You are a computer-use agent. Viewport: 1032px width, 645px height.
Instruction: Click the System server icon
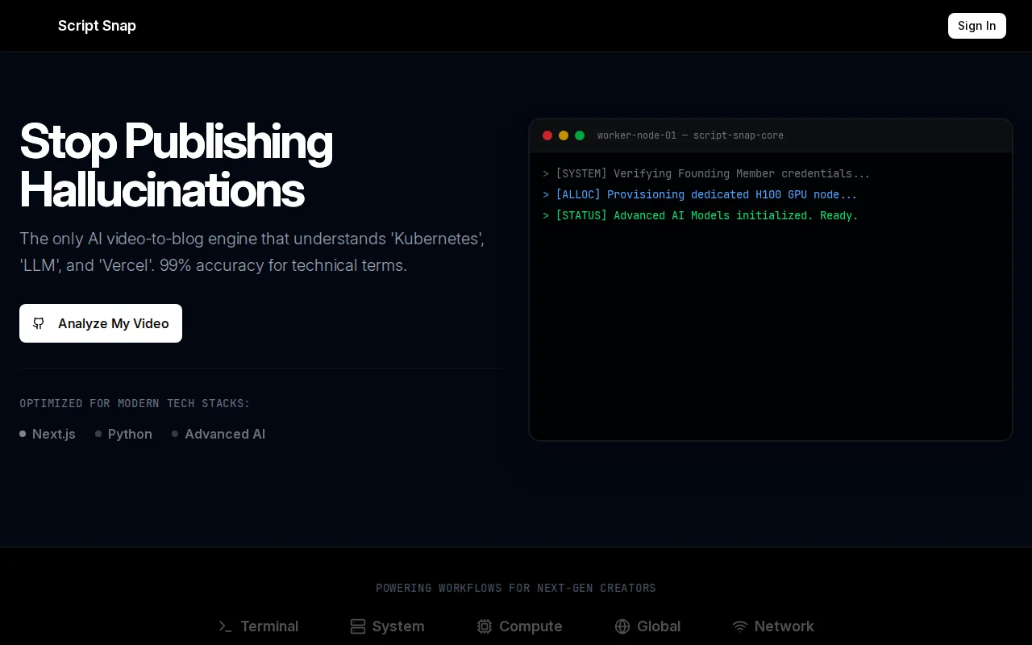coord(358,626)
